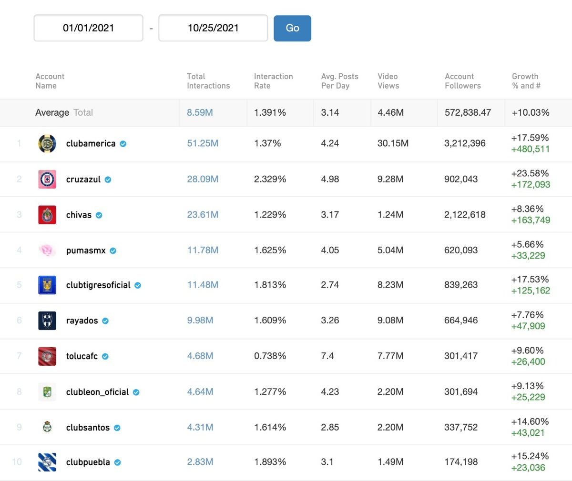572x481 pixels.
Task: Click the Go button
Action: tap(292, 28)
